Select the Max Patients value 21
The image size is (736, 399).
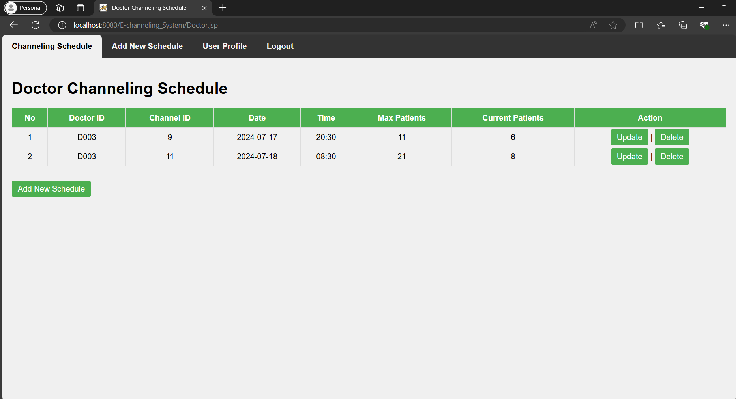click(x=402, y=157)
